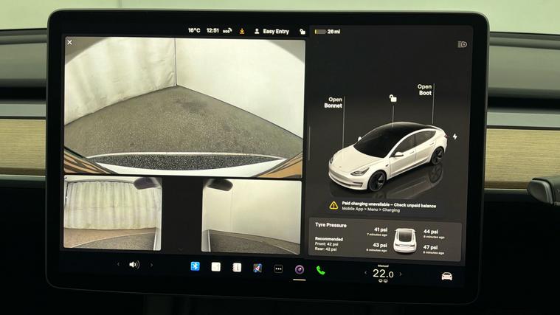
Task: Click the software update download icon
Action: click(x=241, y=31)
